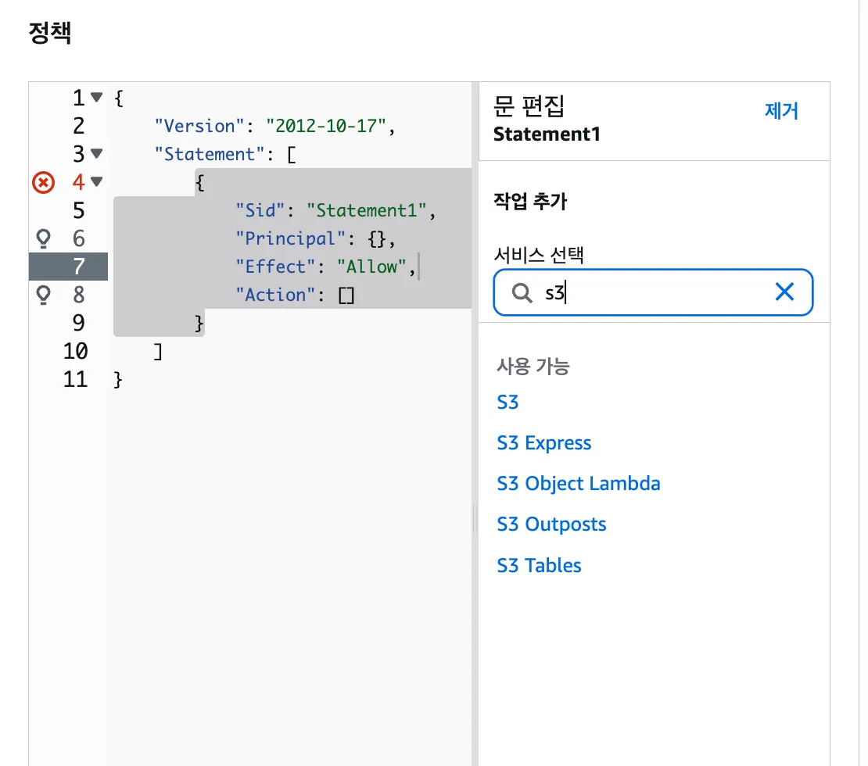This screenshot has width=868, height=766.
Task: Click the lightbulb suggestion icon on line 6
Action: tap(43, 238)
